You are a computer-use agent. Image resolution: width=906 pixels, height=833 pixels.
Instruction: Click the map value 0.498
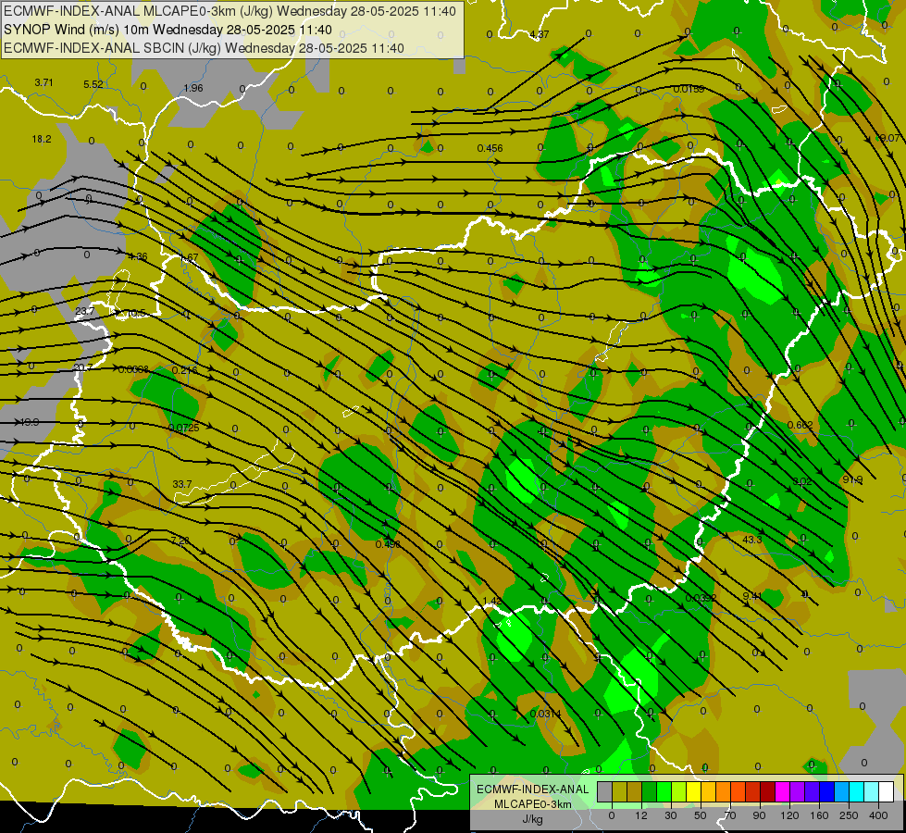[x=388, y=544]
